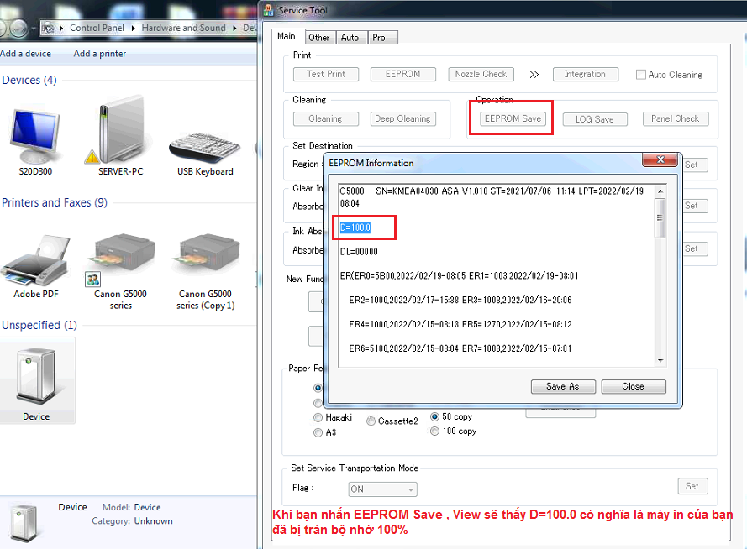Click the Control Panel address bar icon

point(48,28)
